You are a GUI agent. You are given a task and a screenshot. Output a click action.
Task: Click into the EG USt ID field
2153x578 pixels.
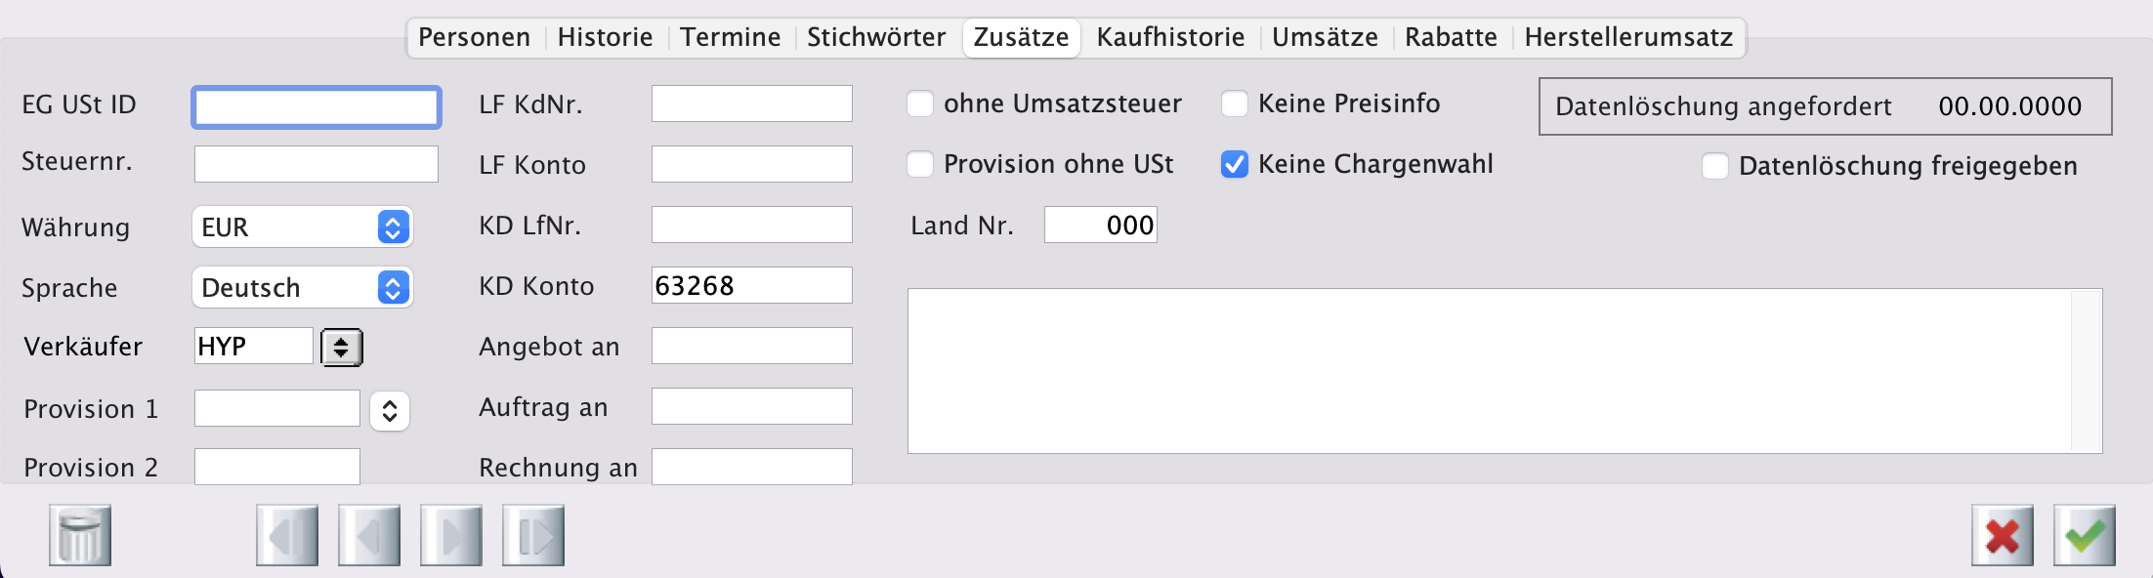click(316, 107)
